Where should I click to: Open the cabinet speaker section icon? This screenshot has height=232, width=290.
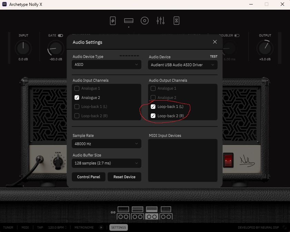[144, 21]
